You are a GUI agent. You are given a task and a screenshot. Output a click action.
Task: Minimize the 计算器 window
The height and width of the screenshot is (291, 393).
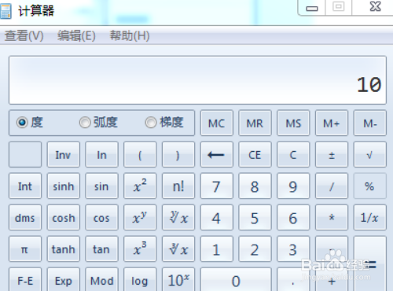click(x=312, y=8)
